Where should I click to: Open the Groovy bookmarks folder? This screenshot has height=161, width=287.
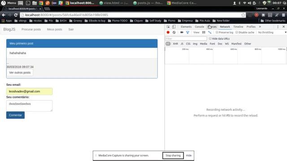pyautogui.click(x=76, y=21)
